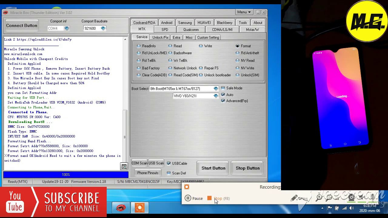This screenshot has width=388, height=218.
Task: Open the recorder Draw pencil tool
Action: click(299, 198)
